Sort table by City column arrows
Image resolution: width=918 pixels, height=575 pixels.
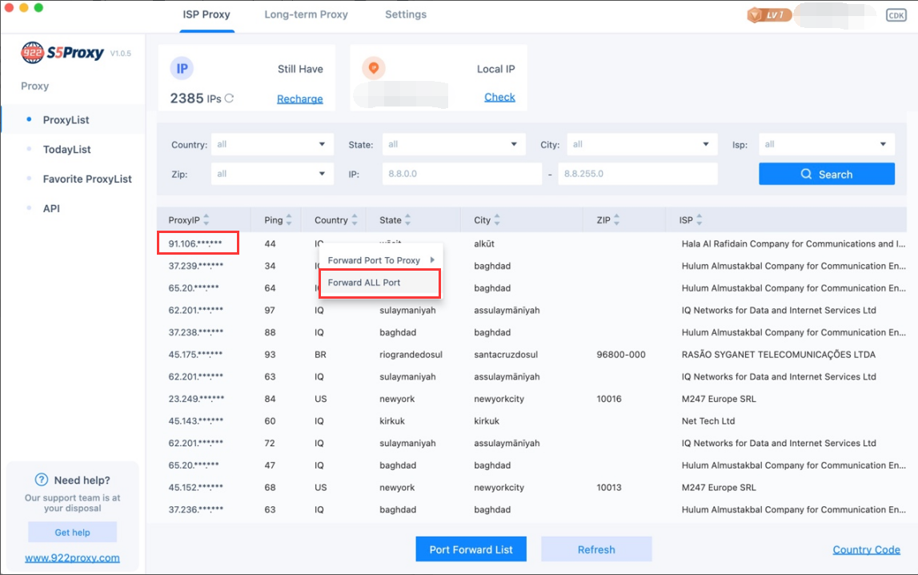[x=497, y=220]
